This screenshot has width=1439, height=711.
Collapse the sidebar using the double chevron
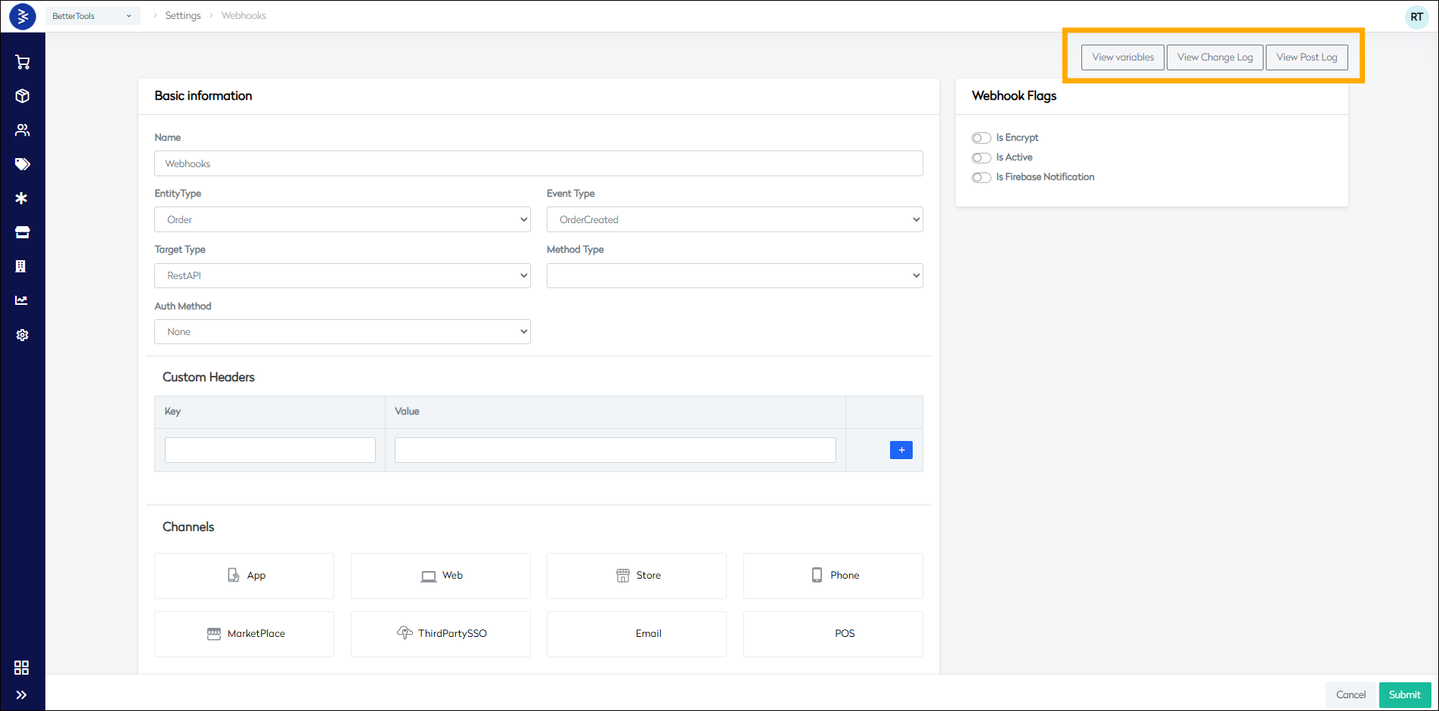(x=22, y=694)
